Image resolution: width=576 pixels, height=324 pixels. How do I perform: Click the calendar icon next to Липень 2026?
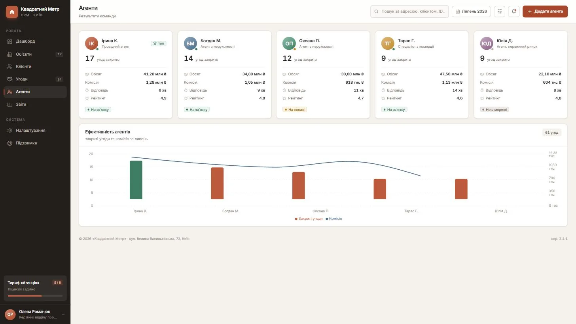[x=458, y=11]
